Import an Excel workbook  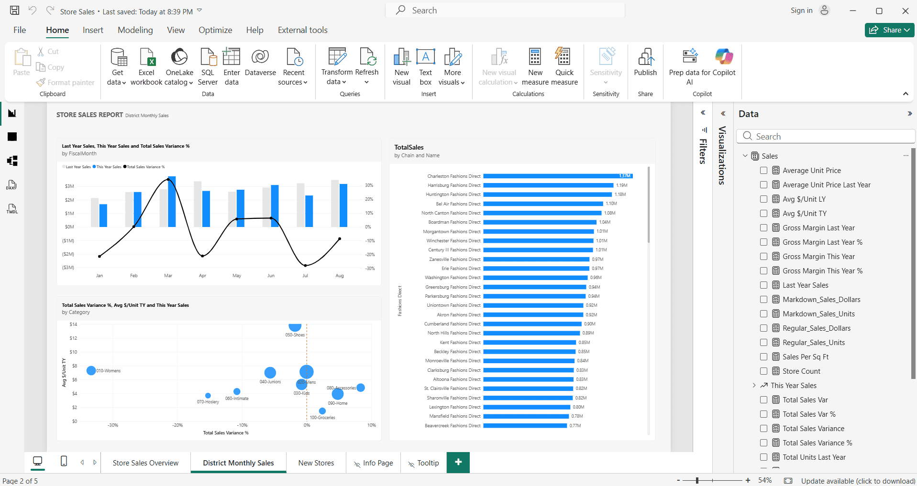point(146,67)
